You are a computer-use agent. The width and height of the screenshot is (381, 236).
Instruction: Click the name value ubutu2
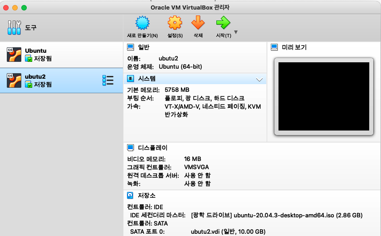[168, 59]
